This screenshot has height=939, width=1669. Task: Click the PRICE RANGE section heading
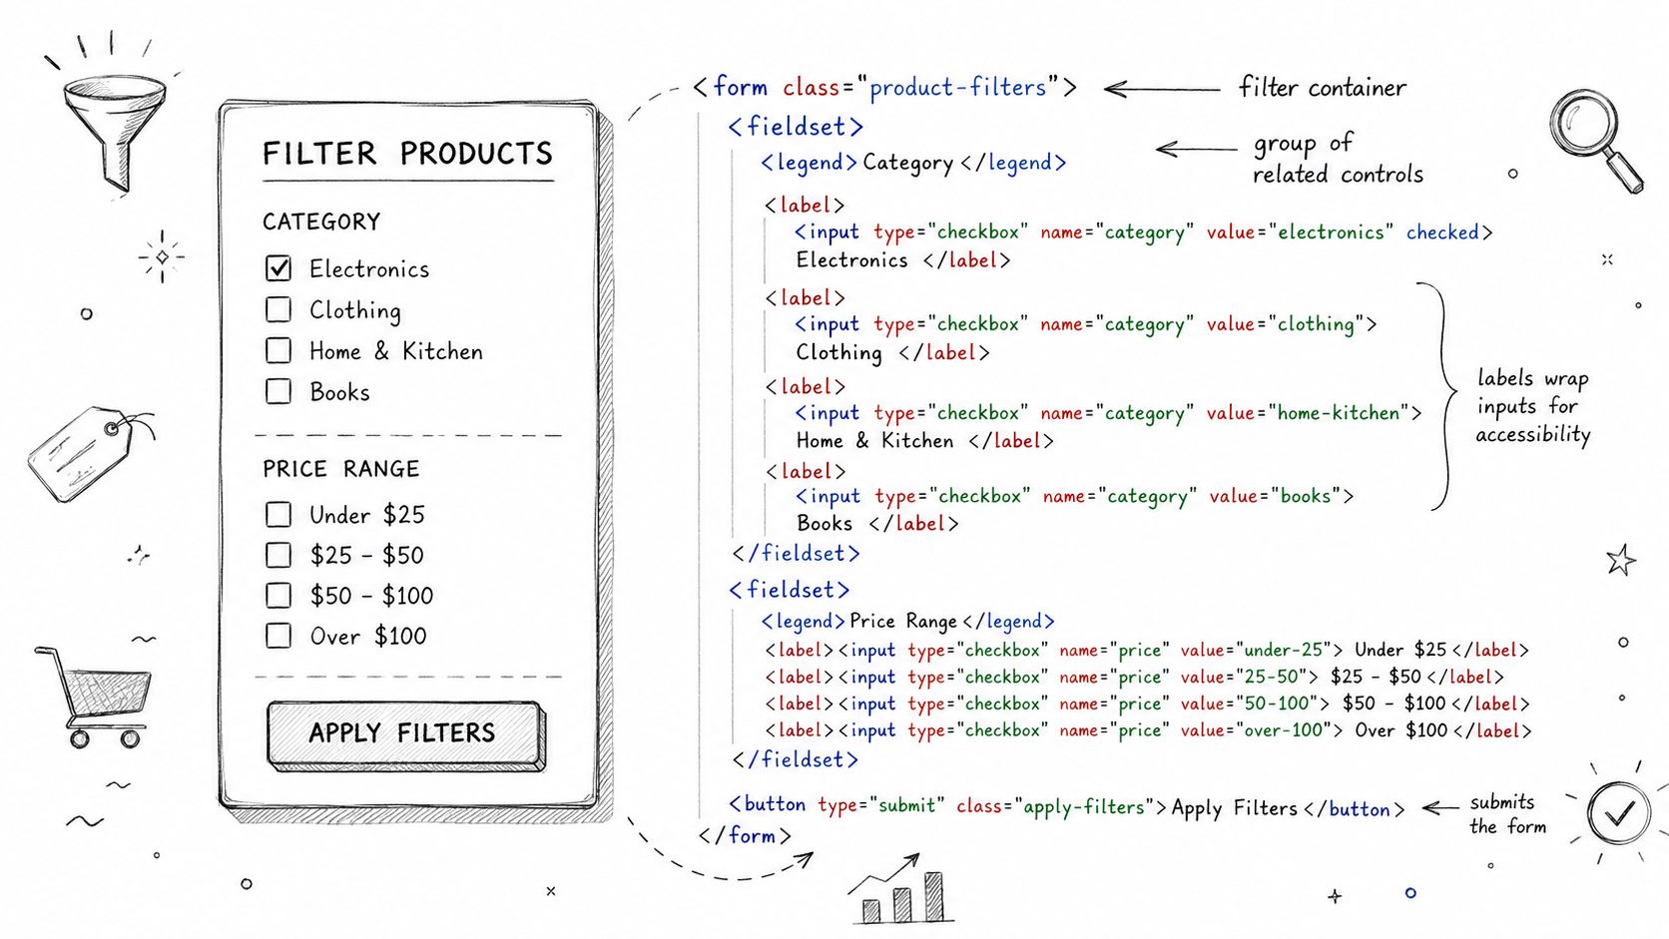tap(340, 469)
